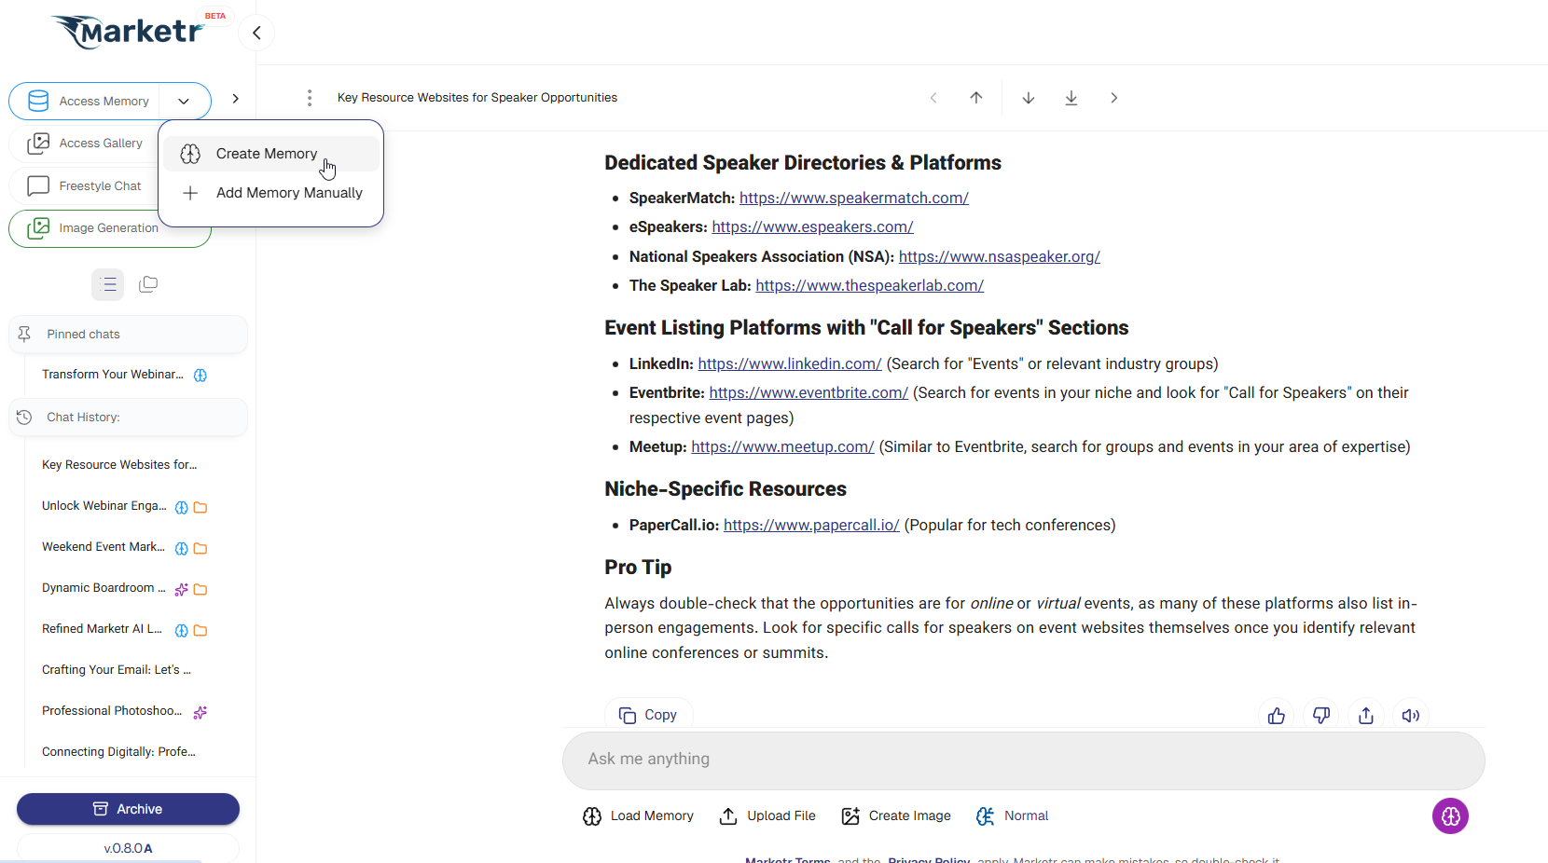Click sparkle icon beside Dynamic Boardroom chat
Image resolution: width=1548 pixels, height=863 pixels.
coord(182,590)
